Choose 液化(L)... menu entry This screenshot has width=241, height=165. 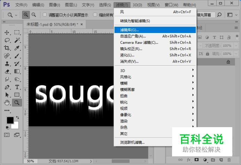[x=155, y=55]
